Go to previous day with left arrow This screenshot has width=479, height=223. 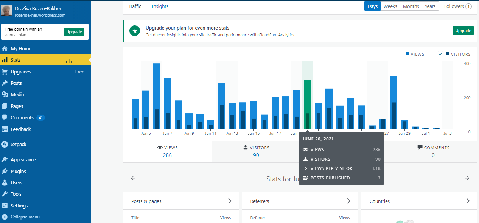(x=133, y=178)
